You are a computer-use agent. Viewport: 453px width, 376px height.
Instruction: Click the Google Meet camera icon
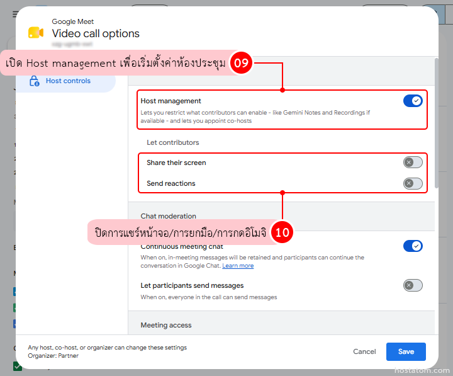point(36,33)
